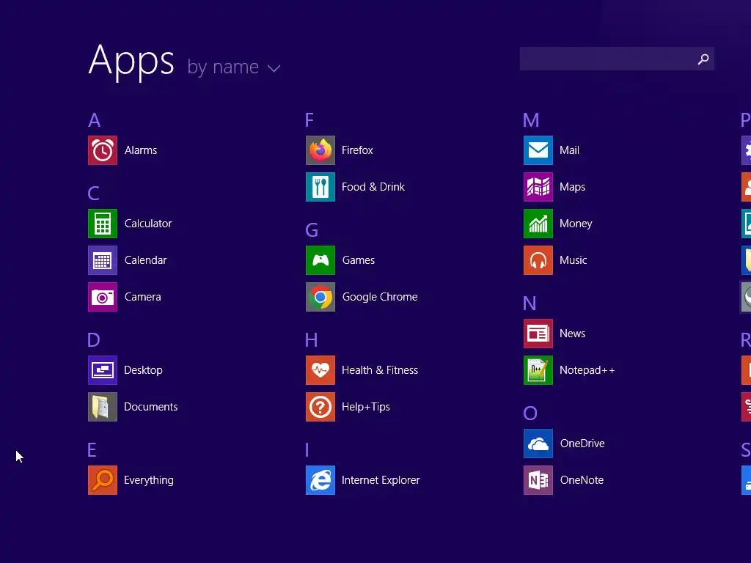Open the Money chart icon
The width and height of the screenshot is (751, 563).
point(538,224)
